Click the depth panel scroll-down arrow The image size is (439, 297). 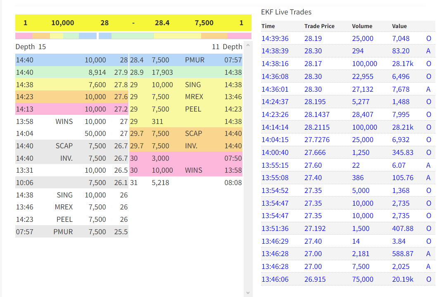tap(248, 293)
